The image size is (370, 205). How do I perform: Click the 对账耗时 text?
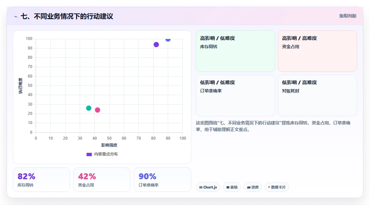(x=290, y=91)
